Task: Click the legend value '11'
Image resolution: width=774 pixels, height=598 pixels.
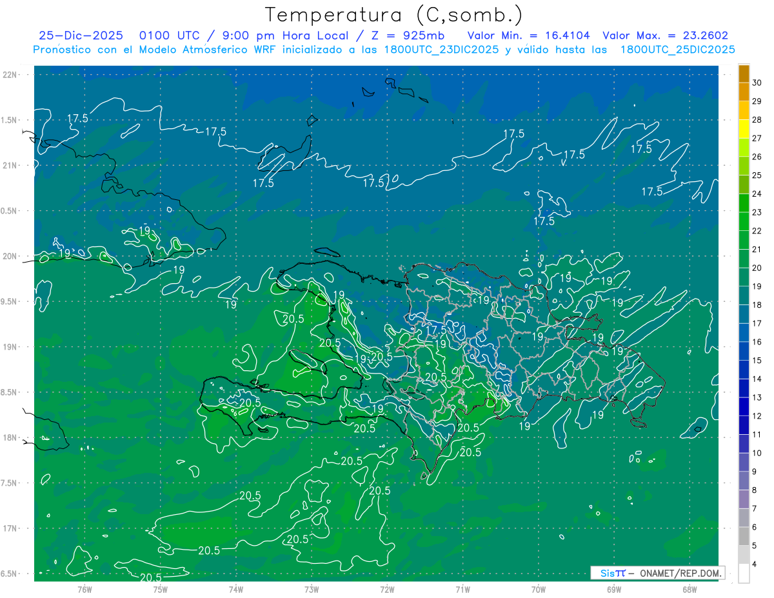Action: click(758, 435)
